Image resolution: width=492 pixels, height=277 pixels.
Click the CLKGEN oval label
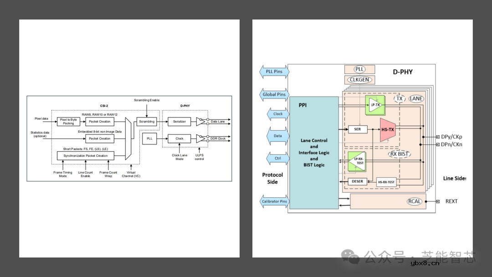pos(359,80)
